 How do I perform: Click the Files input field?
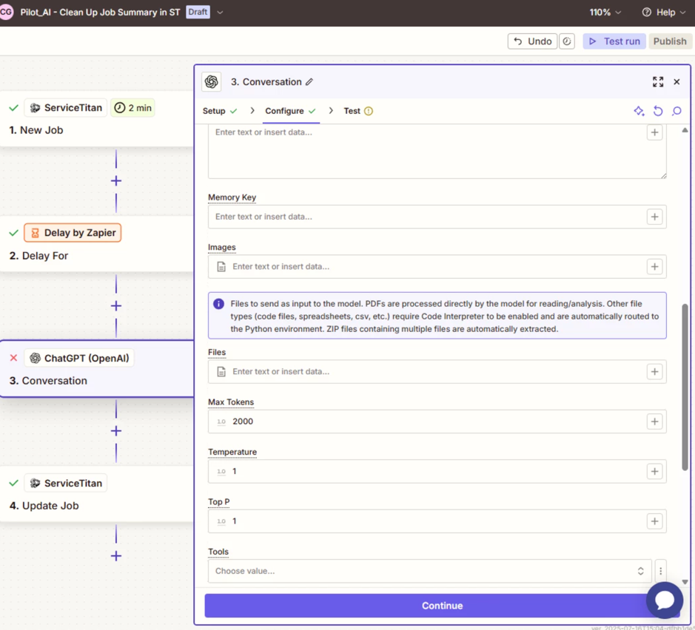[437, 371]
